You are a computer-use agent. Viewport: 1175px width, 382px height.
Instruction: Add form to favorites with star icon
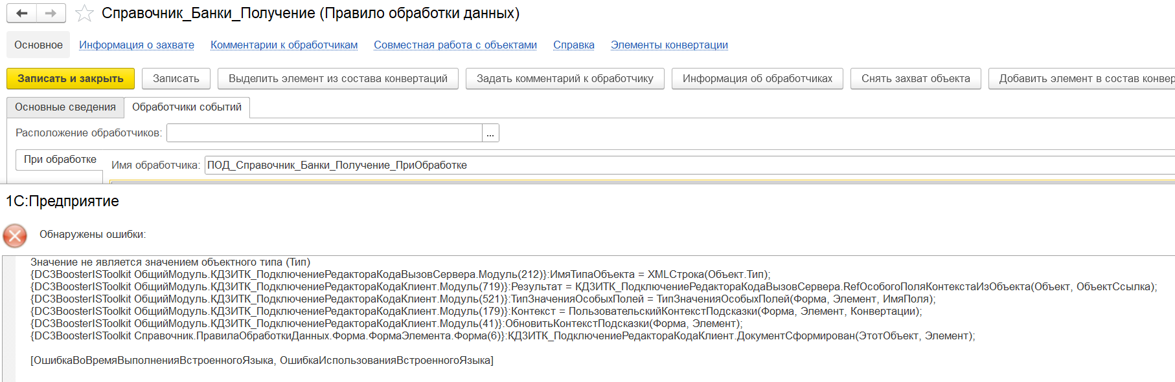point(84,14)
